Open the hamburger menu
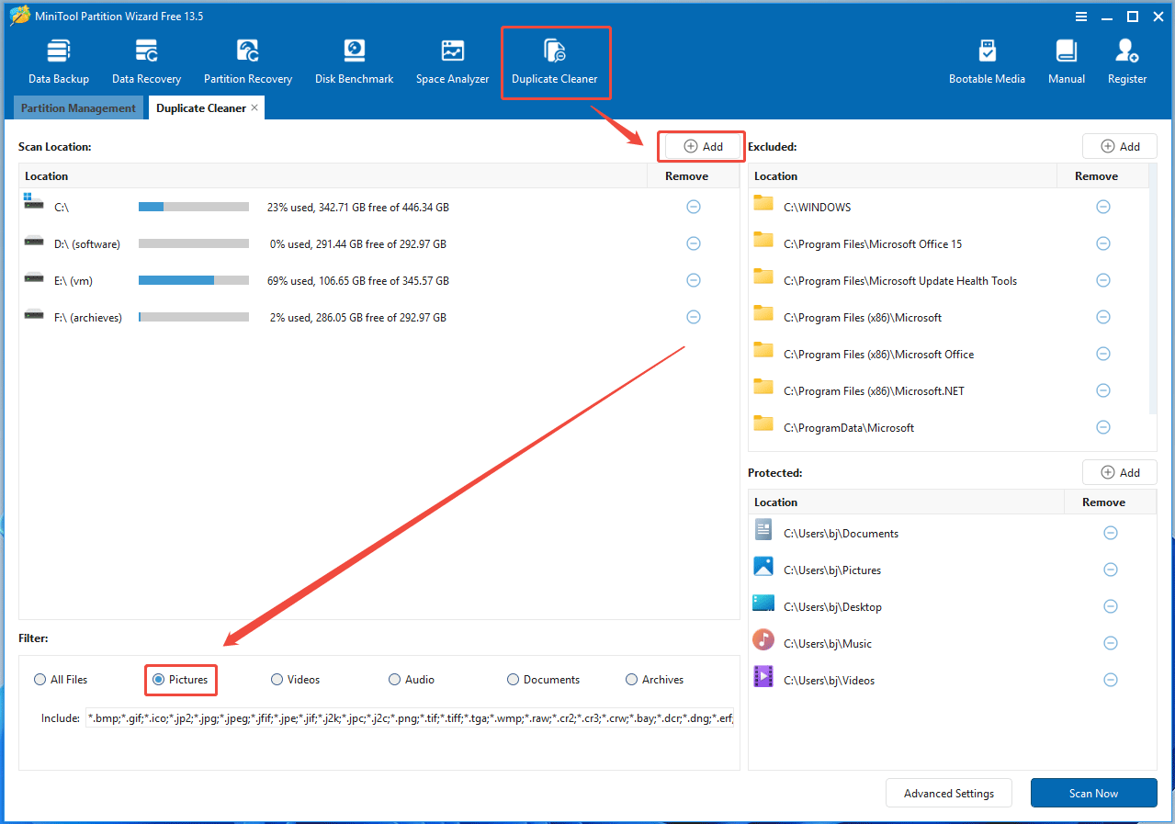The width and height of the screenshot is (1175, 824). (1081, 16)
